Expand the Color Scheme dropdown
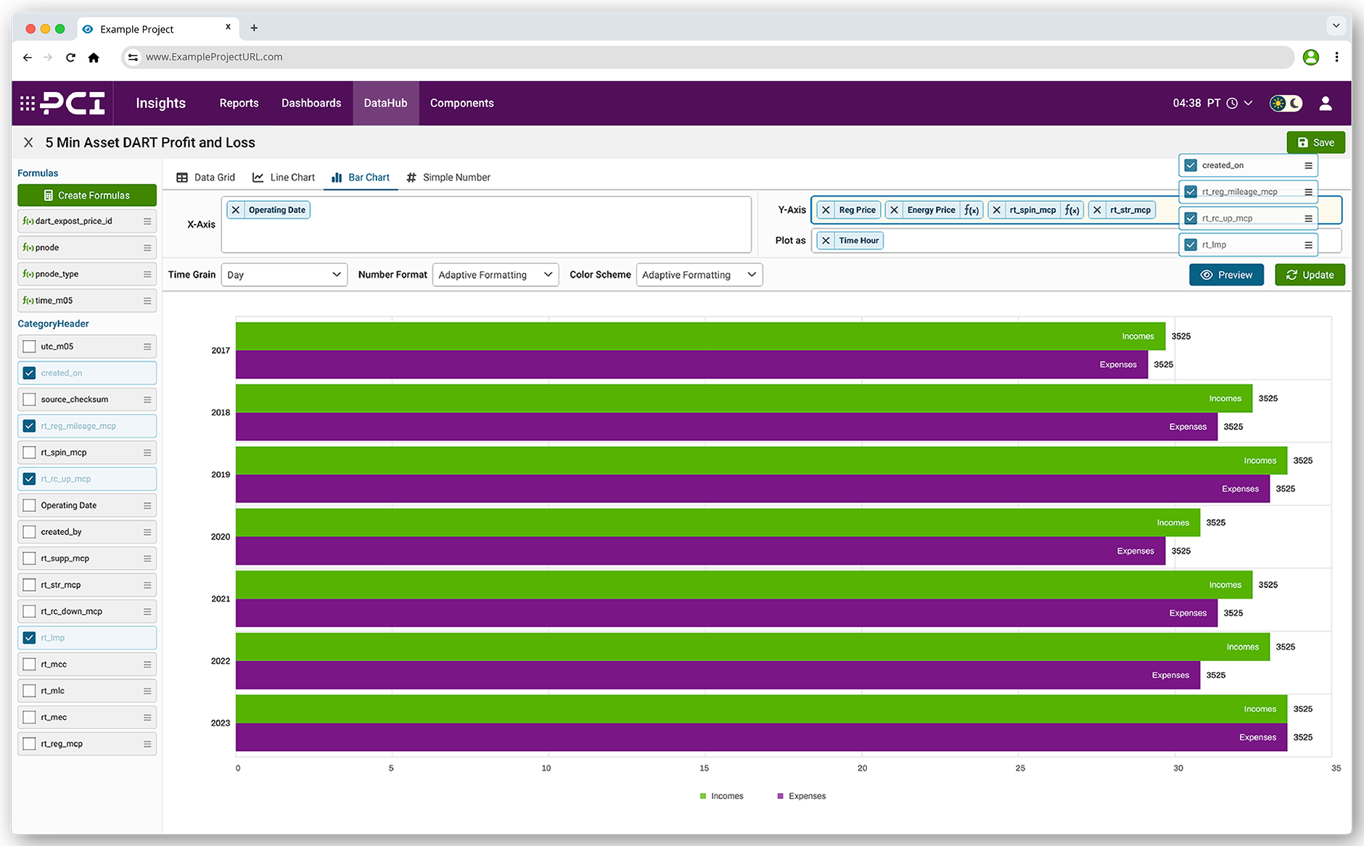The image size is (1364, 846). tap(699, 275)
